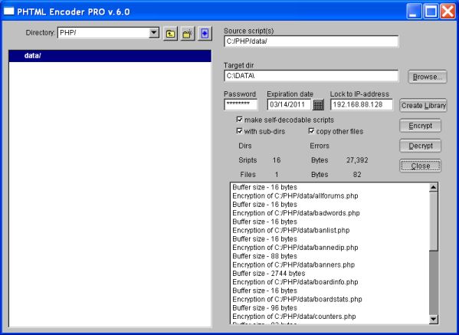Select log line Encryption of badwords.php
This screenshot has height=335, width=459.
click(296, 213)
